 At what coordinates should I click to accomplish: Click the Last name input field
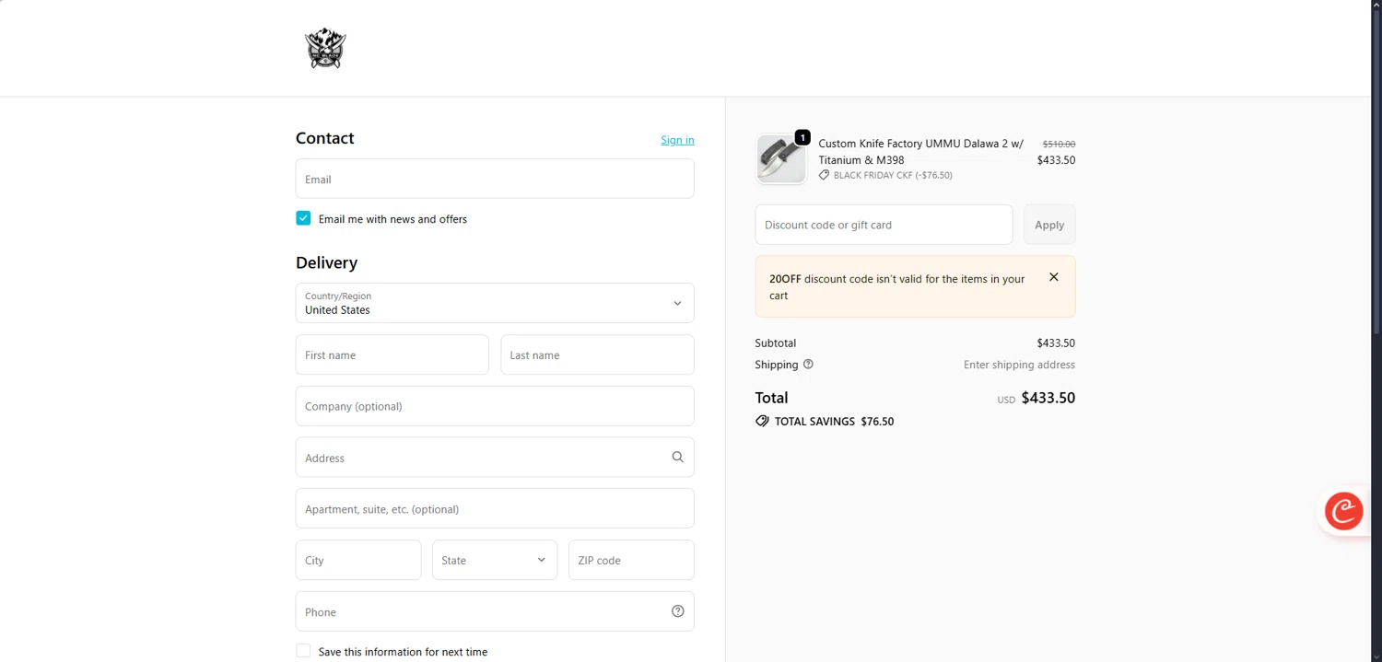597,354
